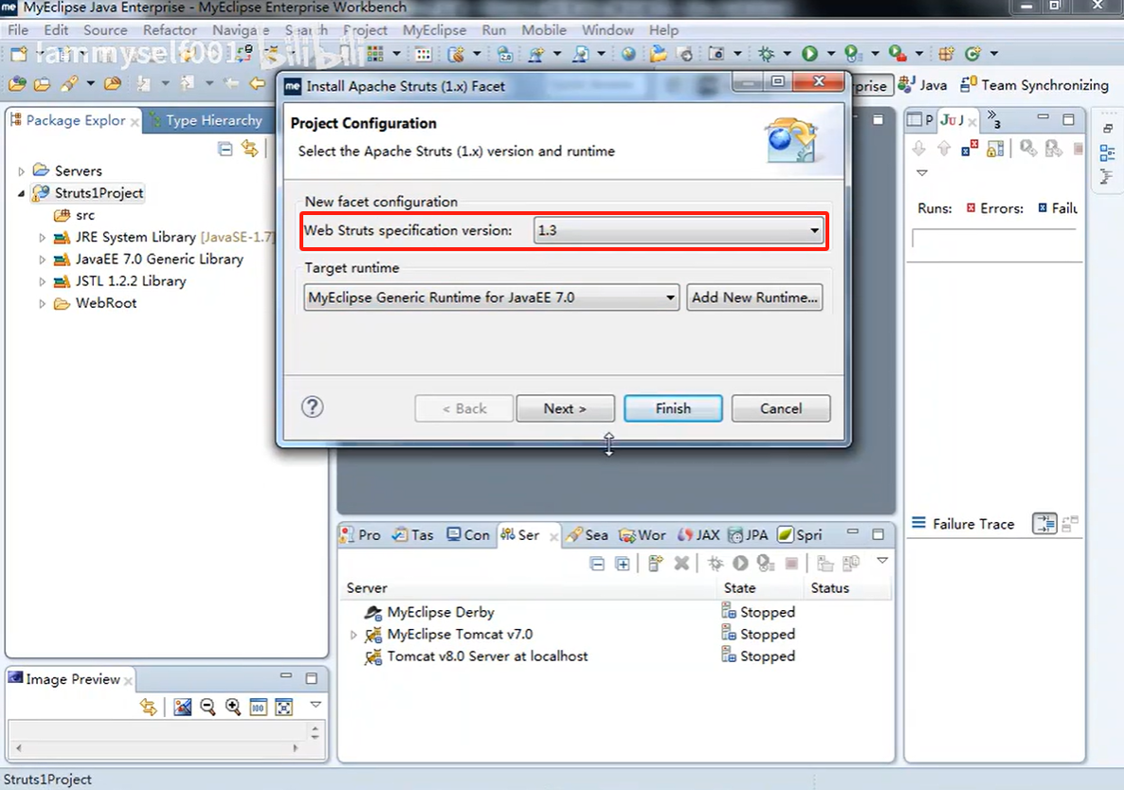Image resolution: width=1124 pixels, height=790 pixels.
Task: Toggle Link with Editor in Package Explorer
Action: coord(249,149)
